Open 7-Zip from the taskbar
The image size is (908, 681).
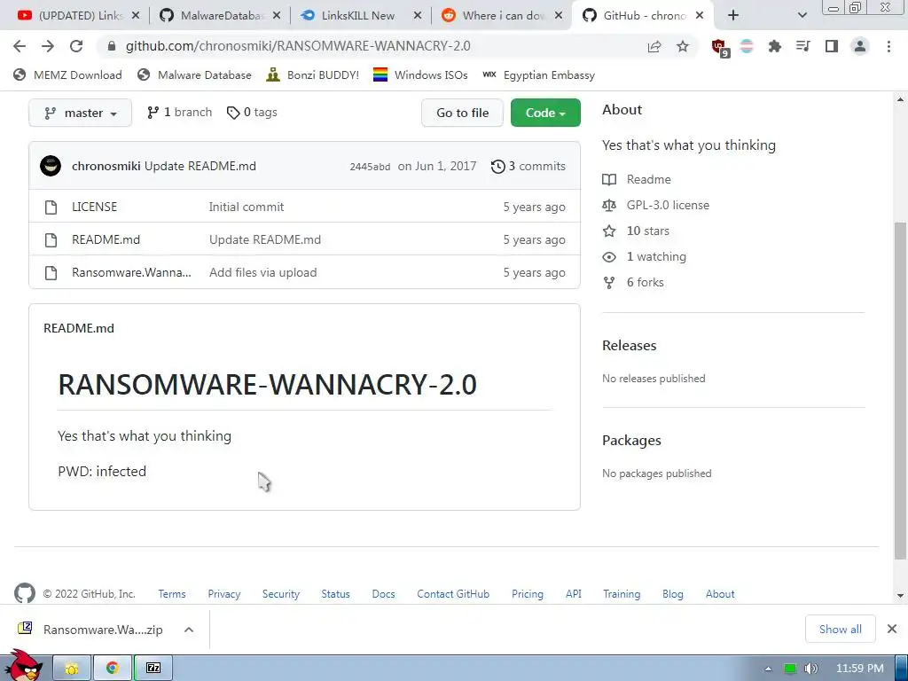(153, 669)
